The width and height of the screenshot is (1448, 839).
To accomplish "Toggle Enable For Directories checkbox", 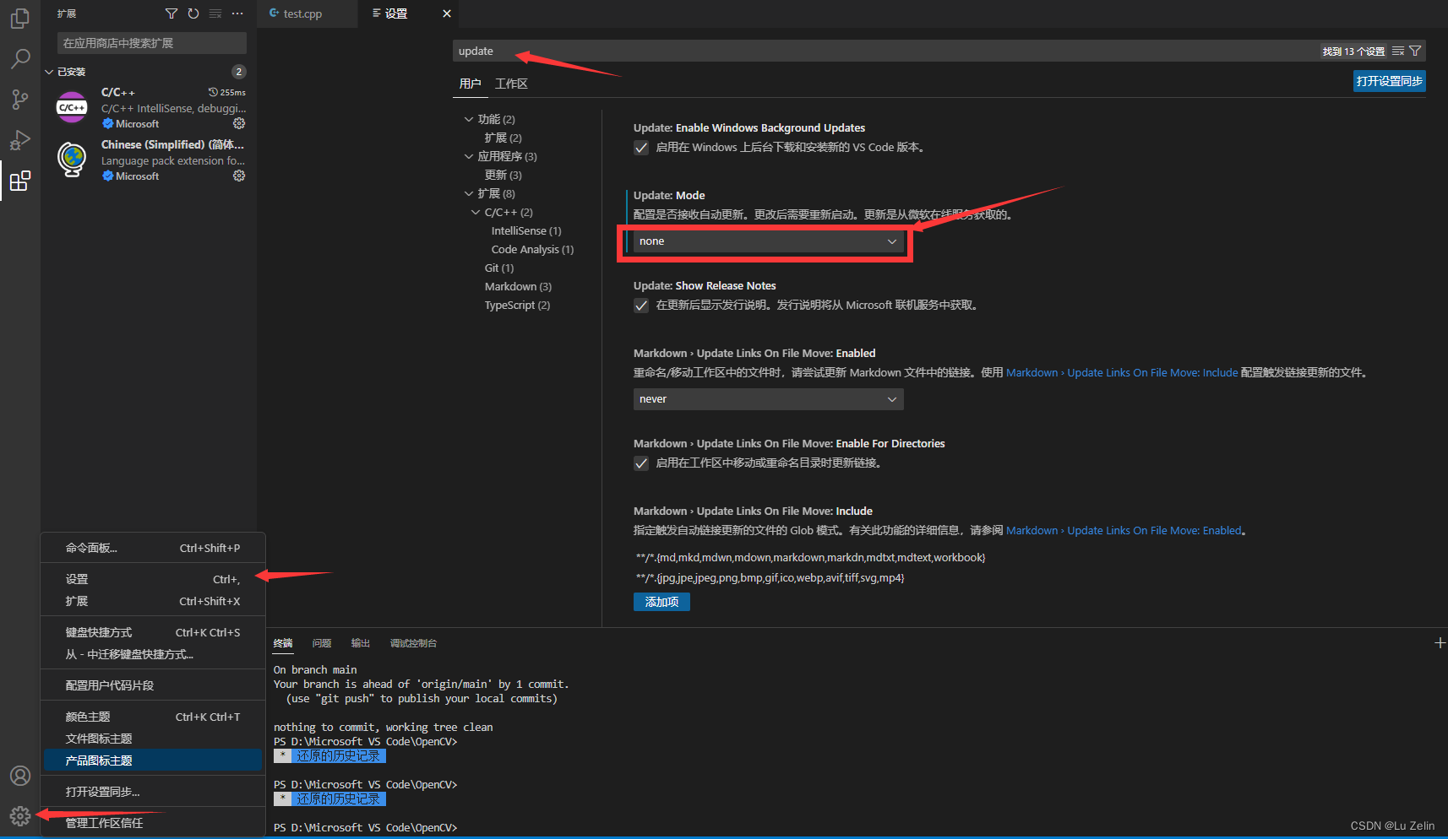I will coord(641,463).
